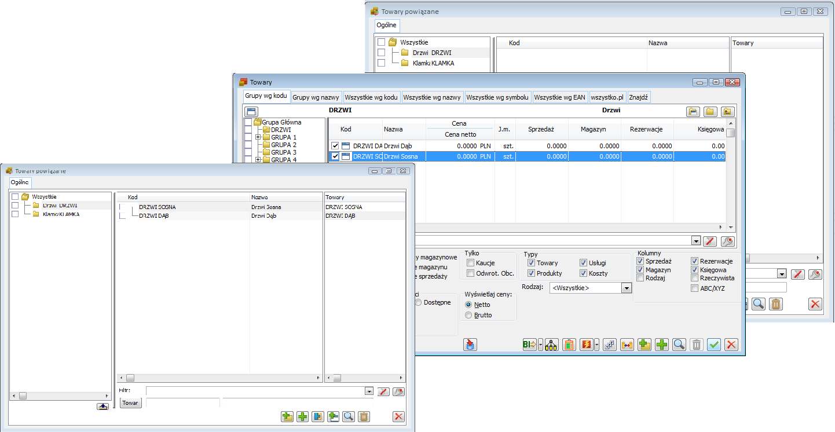Click the stair-step squares icon in Towary toolbar
The width and height of the screenshot is (835, 432).
pos(609,345)
